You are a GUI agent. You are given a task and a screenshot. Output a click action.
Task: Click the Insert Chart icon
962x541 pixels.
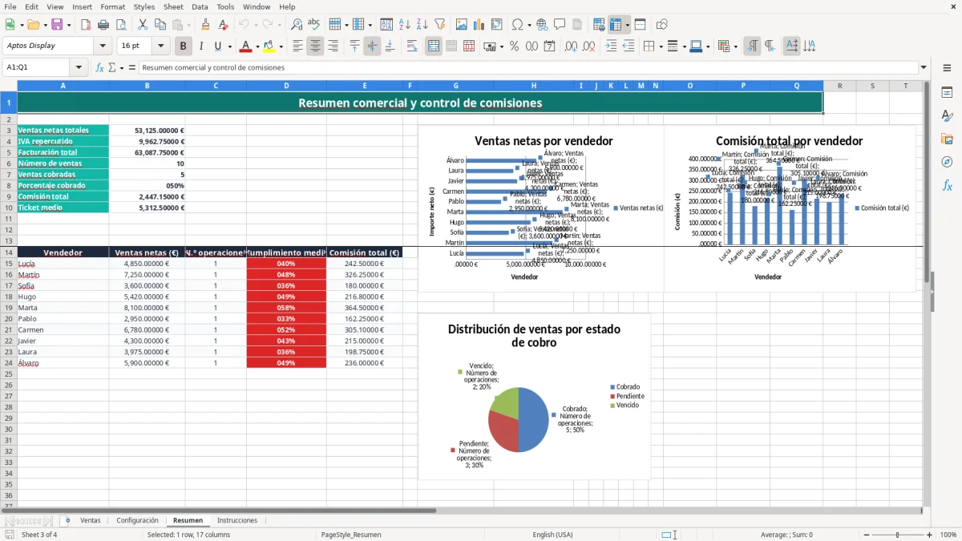tap(479, 25)
